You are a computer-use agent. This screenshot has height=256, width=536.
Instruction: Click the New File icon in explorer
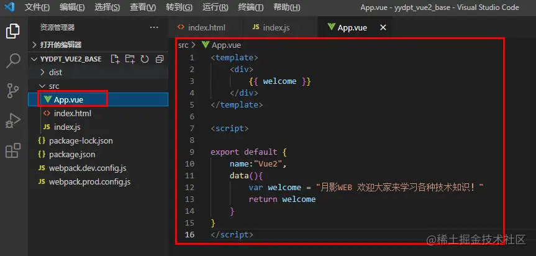[x=116, y=59]
